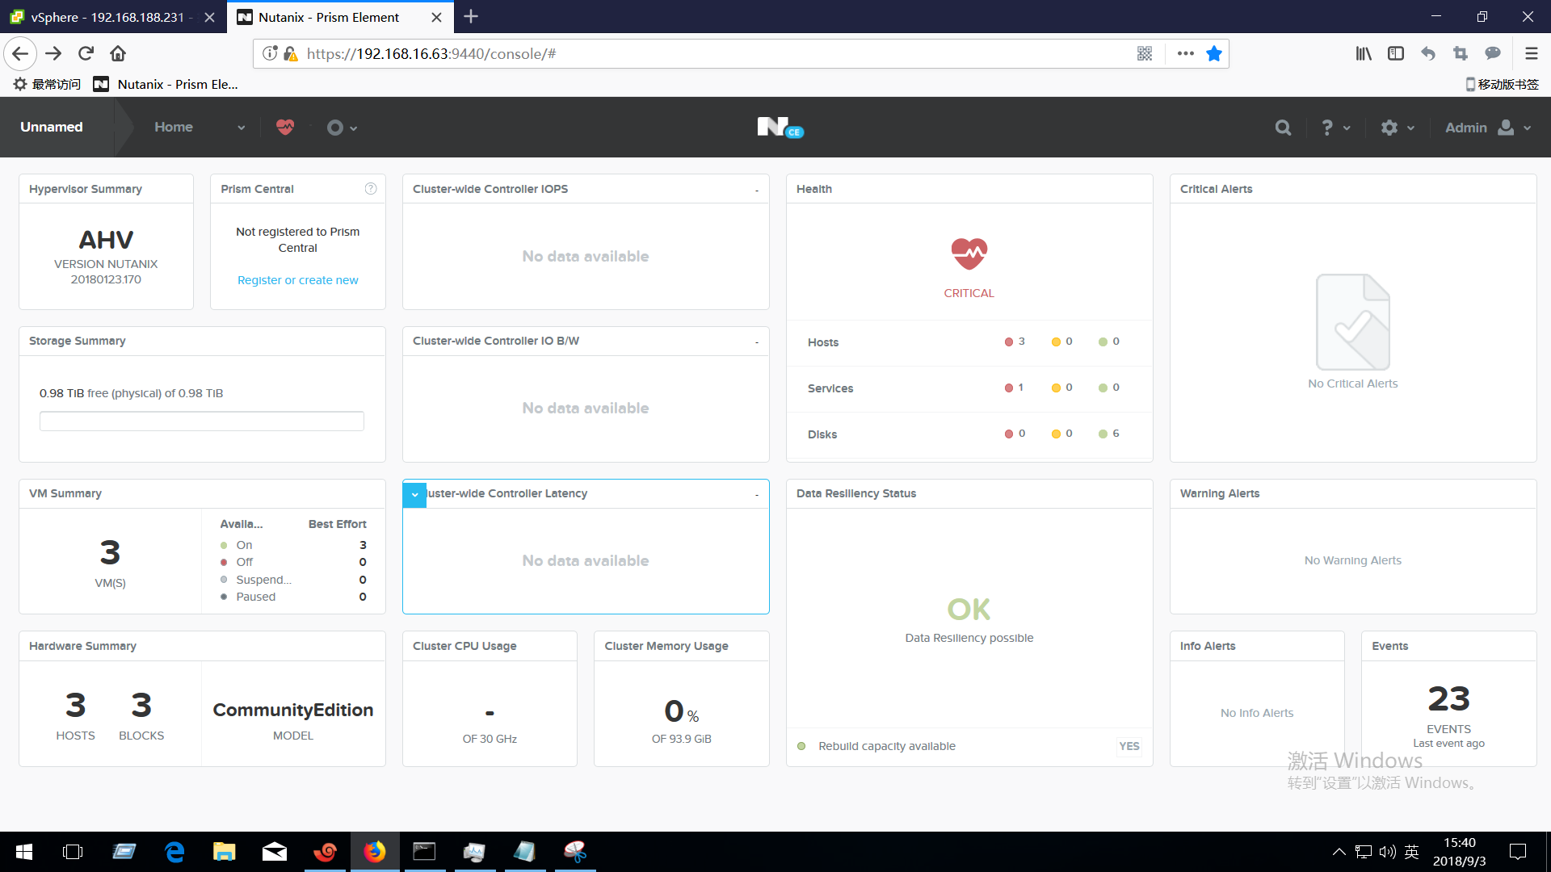Open the QR code icon in address bar
1551x872 pixels.
click(1145, 53)
